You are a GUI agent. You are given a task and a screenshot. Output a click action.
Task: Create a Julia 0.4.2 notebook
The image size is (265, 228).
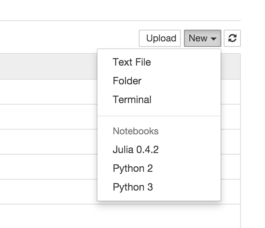[x=159, y=150]
